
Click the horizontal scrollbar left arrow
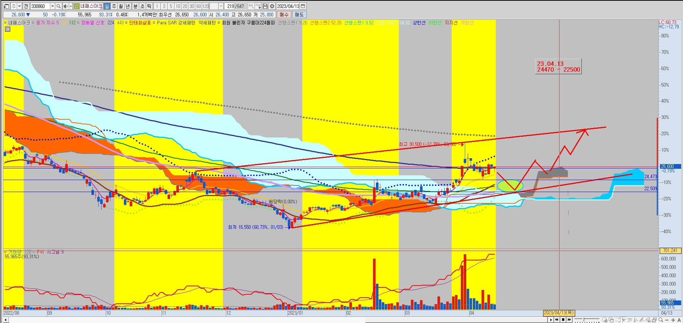5,320
